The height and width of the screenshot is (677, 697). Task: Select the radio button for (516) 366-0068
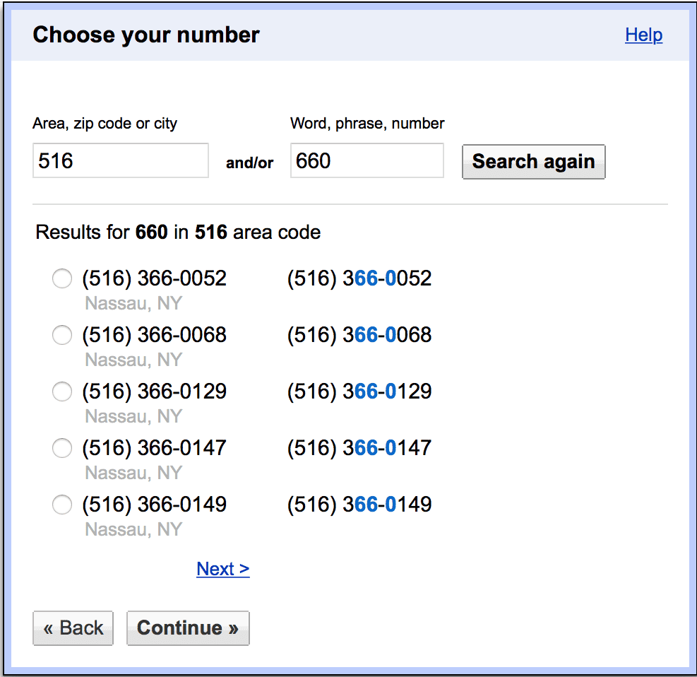point(62,335)
